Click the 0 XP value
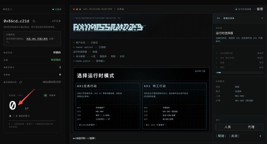The height and width of the screenshot is (144, 267). (13, 105)
